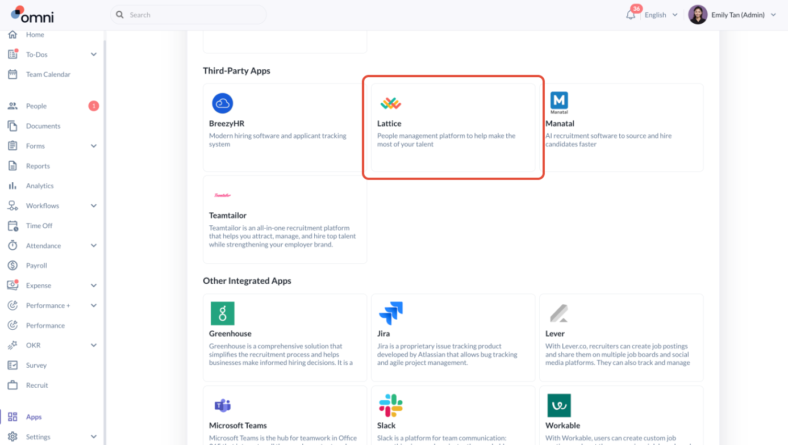Open the notifications bell icon
Image resolution: width=788 pixels, height=445 pixels.
[x=631, y=15]
